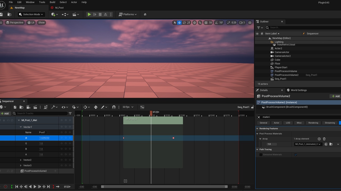Screen dimensions: 341x191
Task: Browse to MI_Post_1_Animated_3 asset in Content Browser
Action: click(x=331, y=144)
